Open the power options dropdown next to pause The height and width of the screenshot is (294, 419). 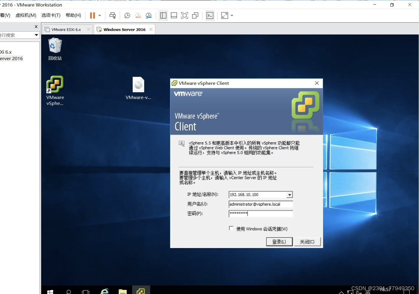click(x=100, y=16)
